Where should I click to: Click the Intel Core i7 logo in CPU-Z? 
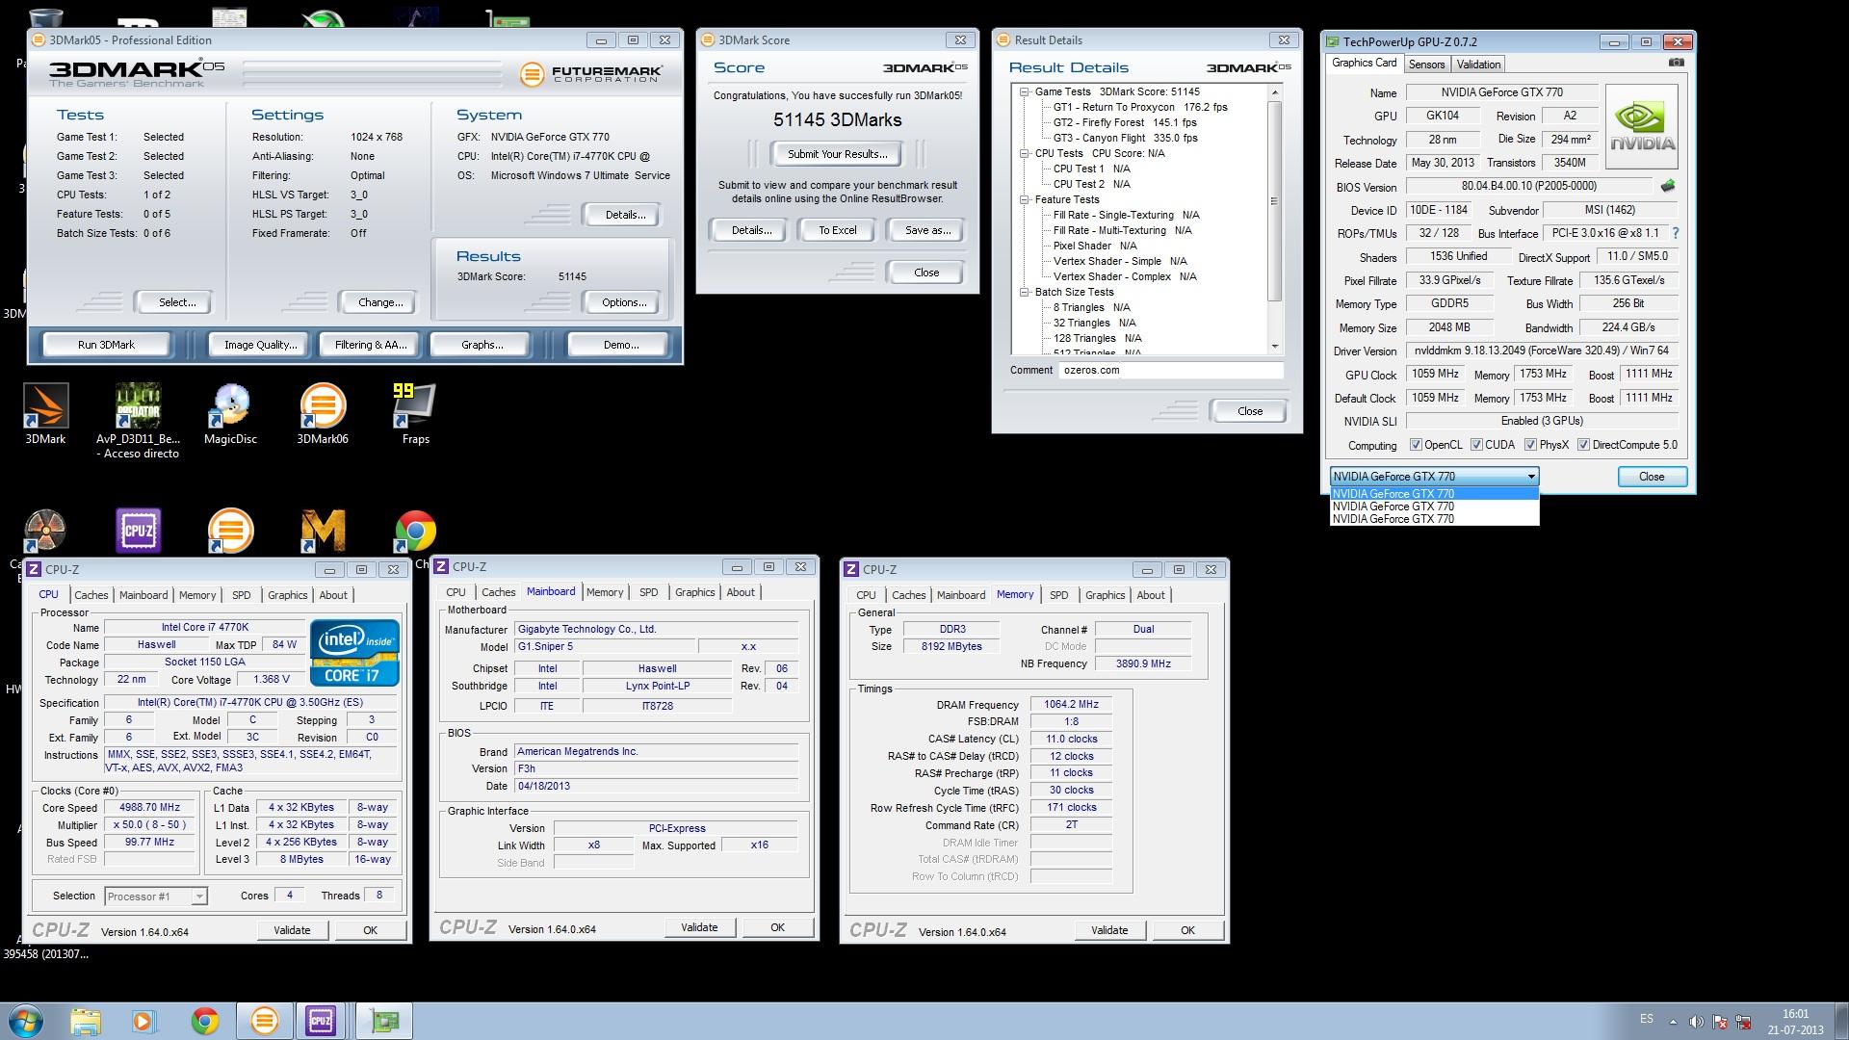(x=354, y=652)
